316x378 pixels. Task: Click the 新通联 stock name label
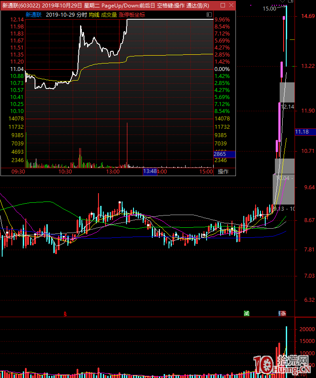[33, 15]
